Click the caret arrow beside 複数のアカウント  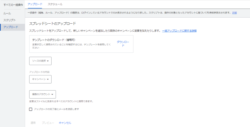52,95
